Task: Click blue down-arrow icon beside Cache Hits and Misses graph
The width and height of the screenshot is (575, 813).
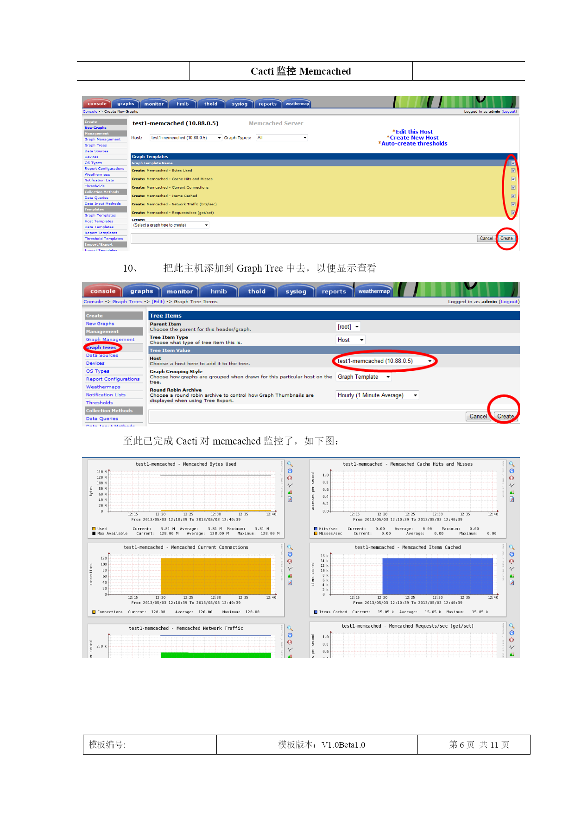Action: [512, 471]
